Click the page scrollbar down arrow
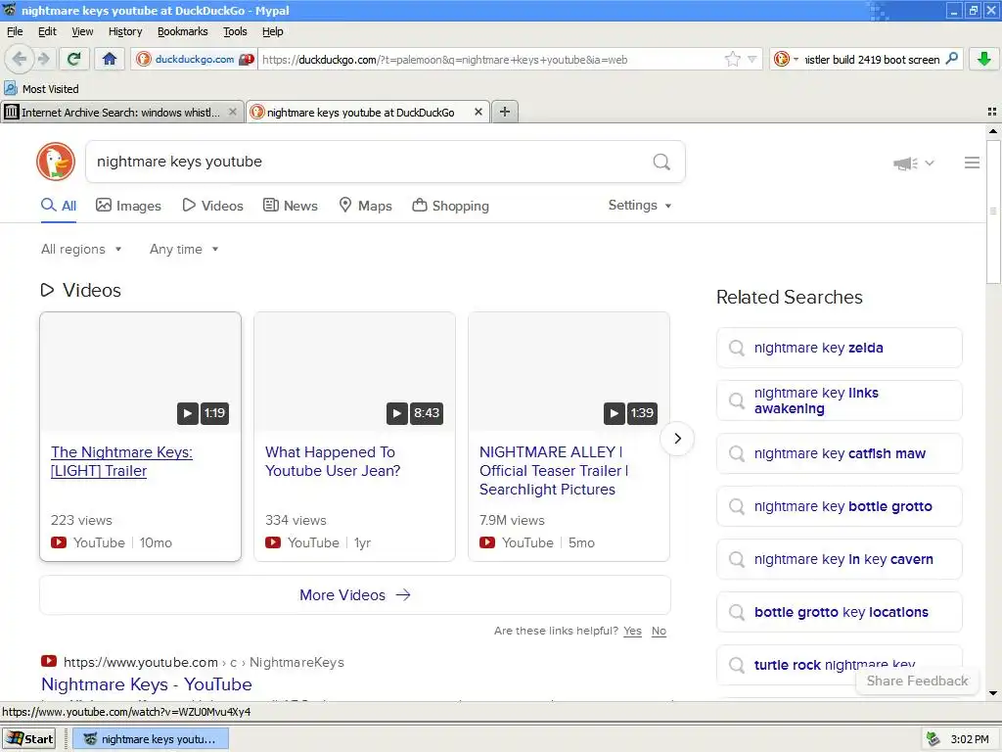The width and height of the screenshot is (1002, 752). (993, 692)
